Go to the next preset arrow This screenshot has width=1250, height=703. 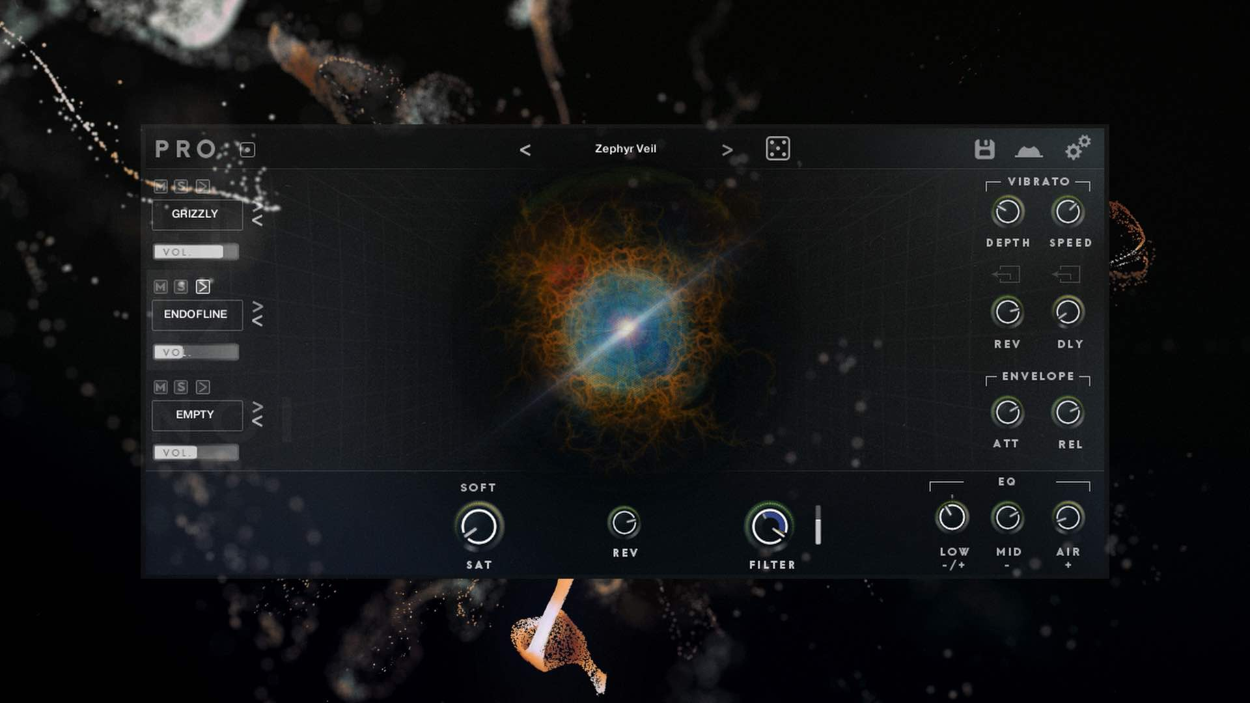(x=727, y=150)
